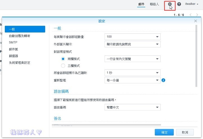Viewport: 203px width, 139px height.
Task: Click info icon beside 重新整理 dropdown
Action: [x=163, y=80]
